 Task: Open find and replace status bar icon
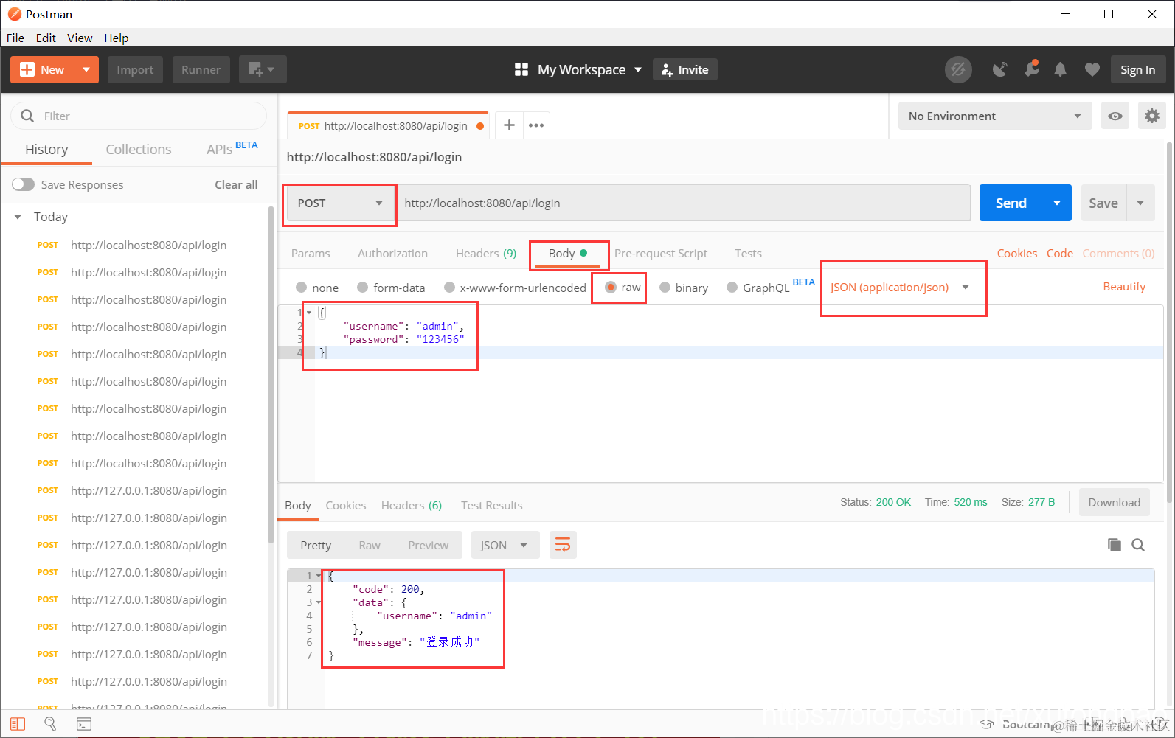[x=50, y=724]
